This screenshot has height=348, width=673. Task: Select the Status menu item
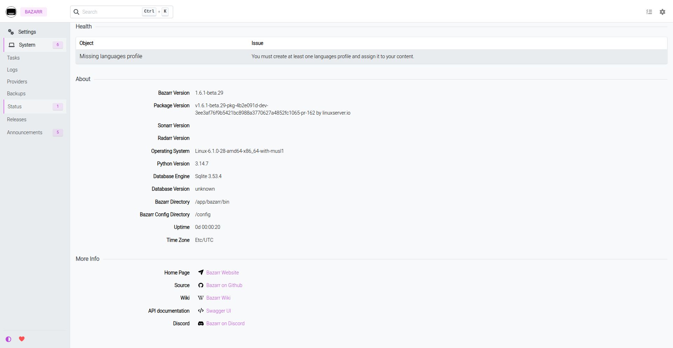35,107
